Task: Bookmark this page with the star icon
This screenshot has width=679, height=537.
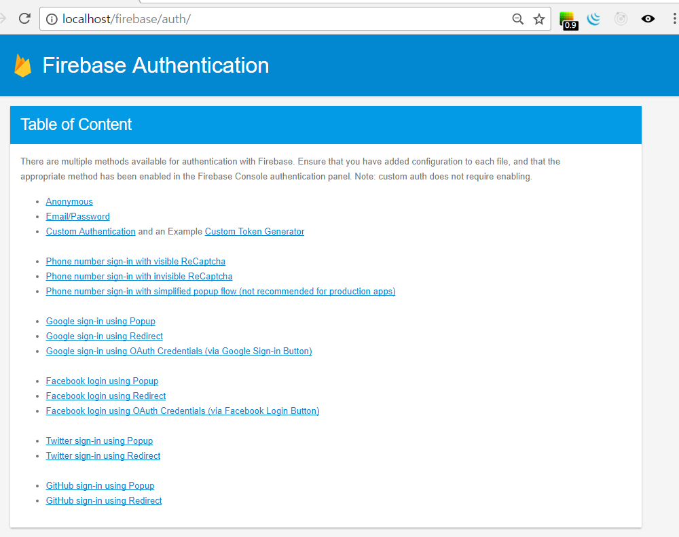Action: [x=539, y=19]
